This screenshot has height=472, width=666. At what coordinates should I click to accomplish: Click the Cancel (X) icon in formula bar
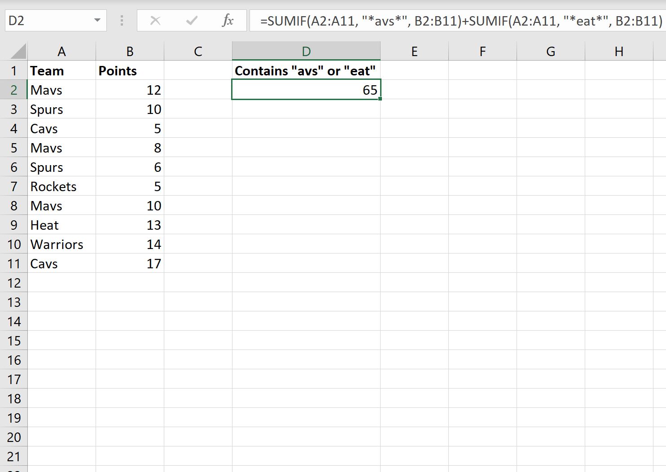(155, 20)
